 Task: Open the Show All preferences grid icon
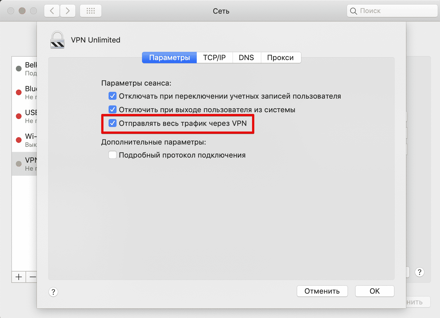pyautogui.click(x=90, y=10)
